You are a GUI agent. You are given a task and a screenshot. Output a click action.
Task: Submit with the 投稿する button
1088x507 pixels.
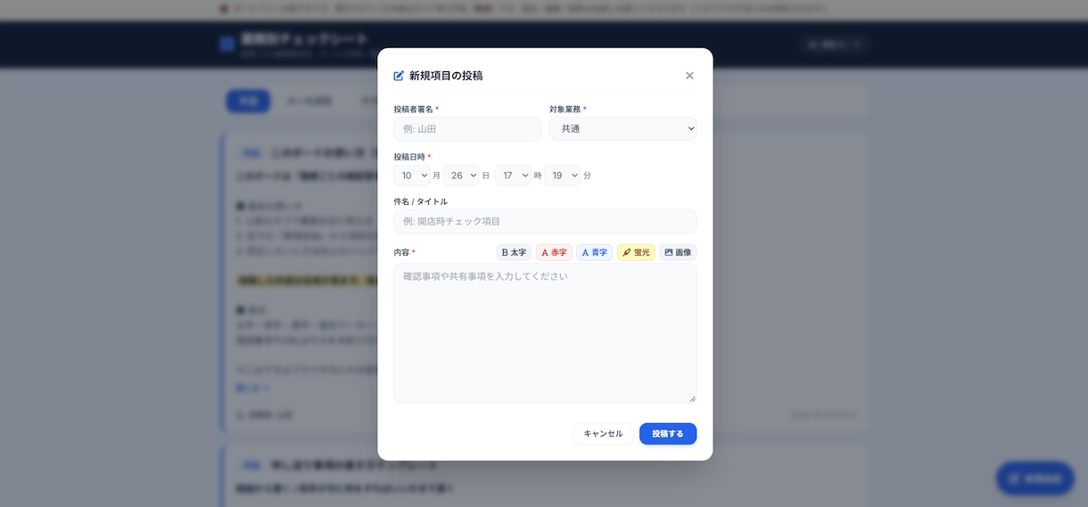[668, 434]
